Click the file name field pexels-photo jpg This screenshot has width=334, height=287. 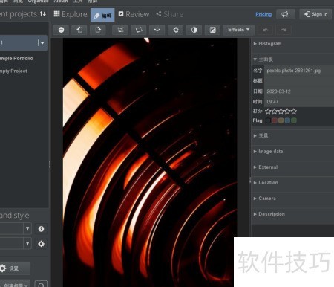pyautogui.click(x=299, y=71)
